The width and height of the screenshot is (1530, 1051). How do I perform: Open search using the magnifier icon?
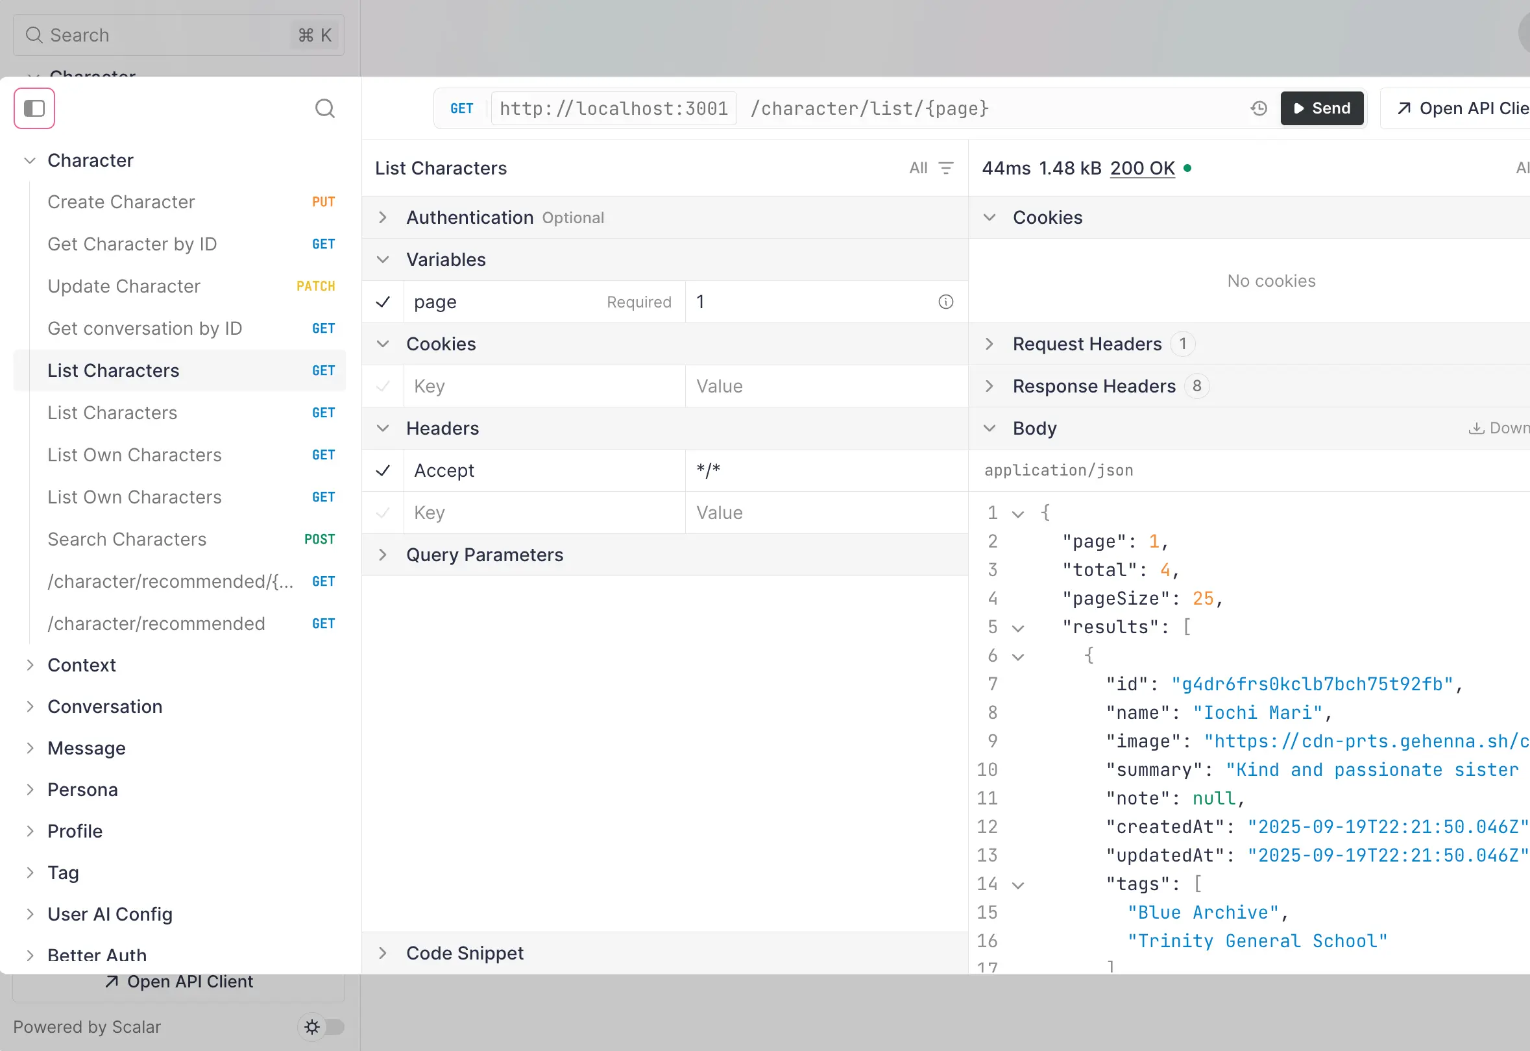(x=325, y=108)
